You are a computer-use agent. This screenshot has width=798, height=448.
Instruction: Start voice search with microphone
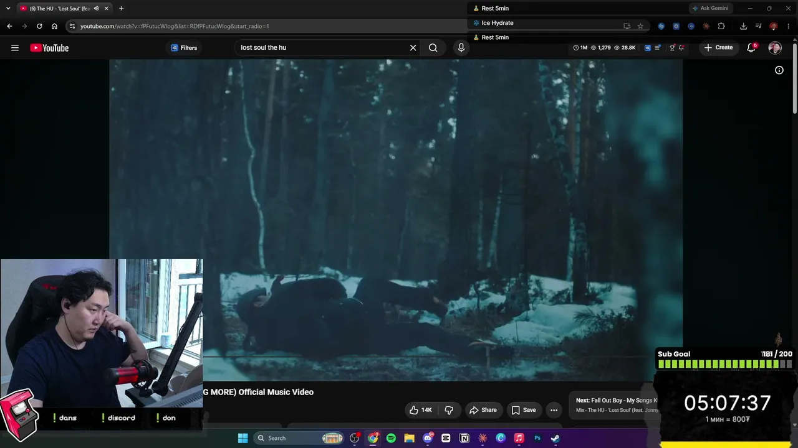click(461, 48)
